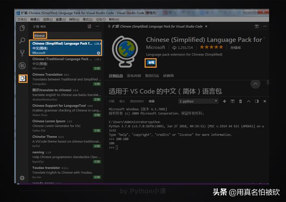Install Chinese Support for LanguageTool
Viewport: 286px width, 202px height.
[x=97, y=115]
